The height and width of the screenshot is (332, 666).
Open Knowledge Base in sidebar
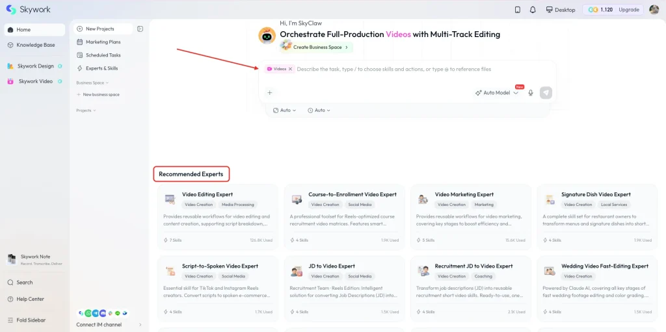[35, 45]
